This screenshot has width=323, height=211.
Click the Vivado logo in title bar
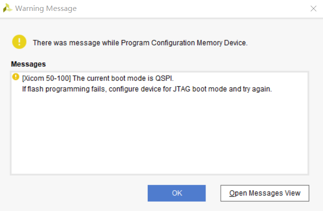(8, 8)
